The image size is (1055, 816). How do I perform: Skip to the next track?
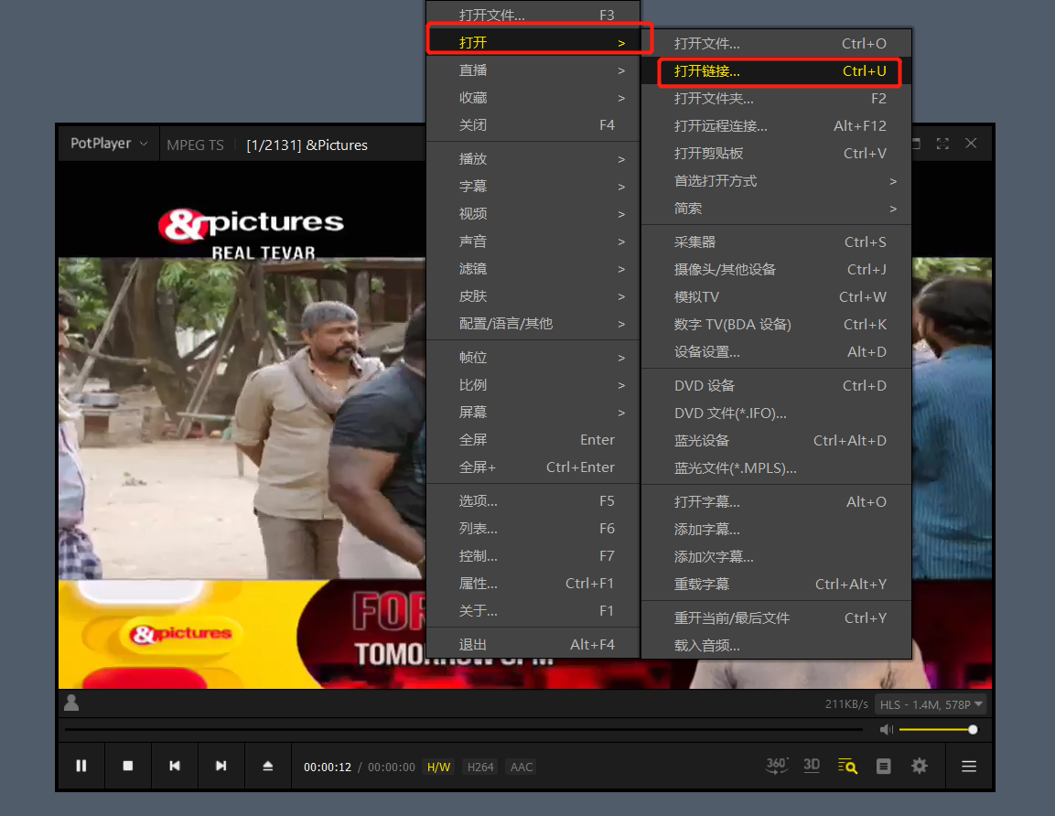221,766
